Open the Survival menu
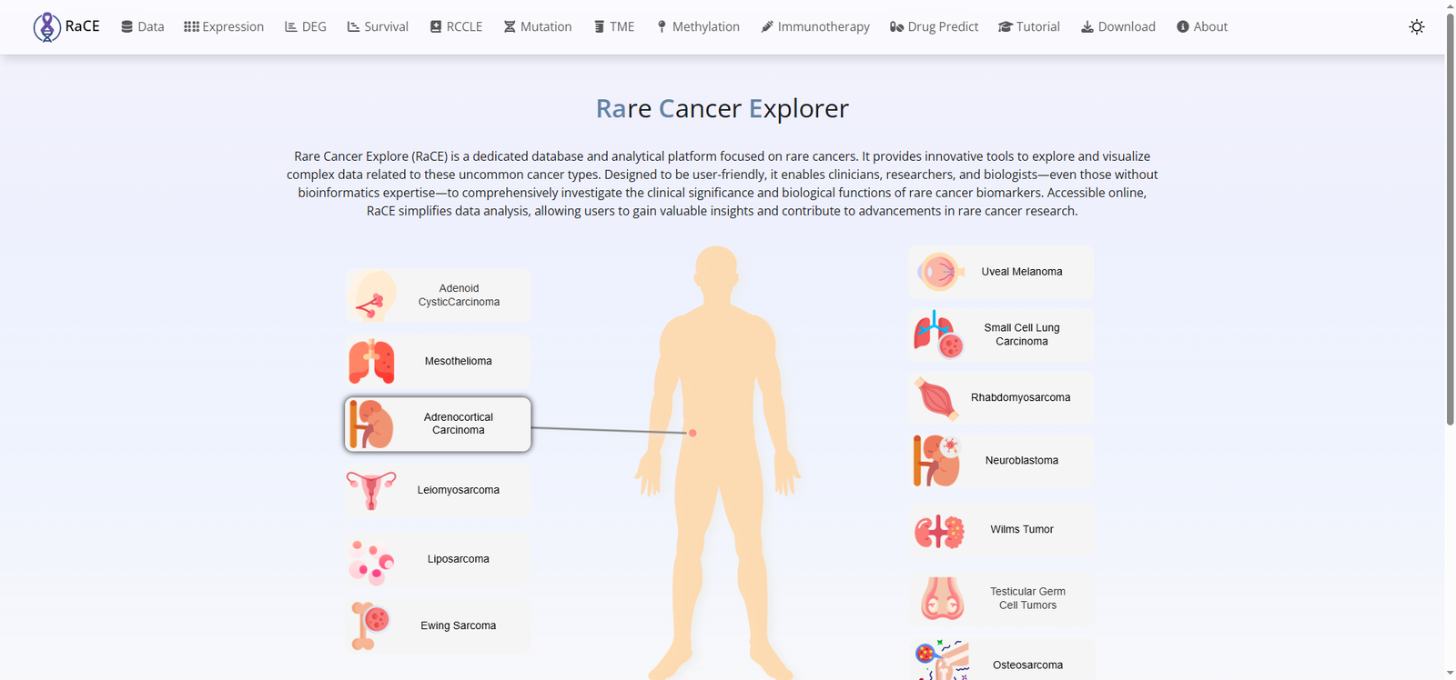Screen dimensions: 1456x680 [378, 27]
